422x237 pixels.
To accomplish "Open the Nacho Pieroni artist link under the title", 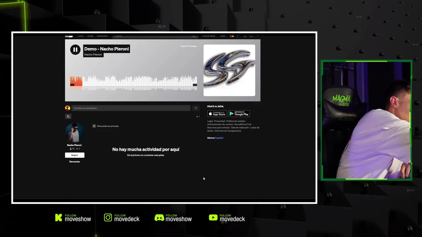I will point(93,55).
